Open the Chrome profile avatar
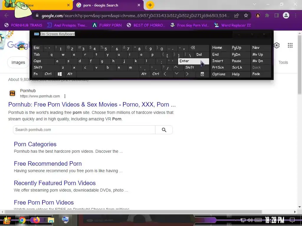The width and height of the screenshot is (302, 226). [286, 15]
